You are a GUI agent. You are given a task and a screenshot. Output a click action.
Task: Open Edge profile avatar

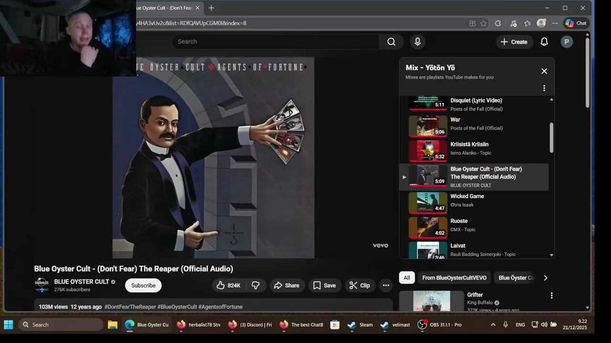point(541,23)
